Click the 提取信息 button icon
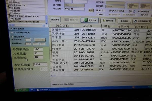Image resolution: width=152 pixels, height=101 pixels. click(104, 20)
